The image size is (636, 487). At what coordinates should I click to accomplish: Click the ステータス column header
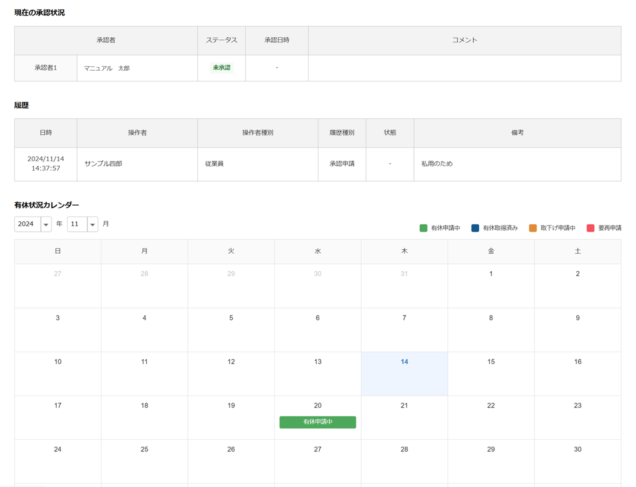pyautogui.click(x=222, y=40)
